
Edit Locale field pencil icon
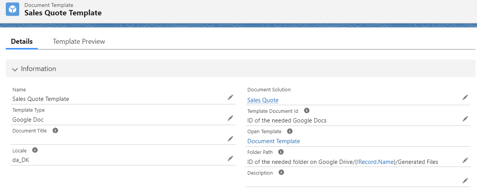click(230, 158)
